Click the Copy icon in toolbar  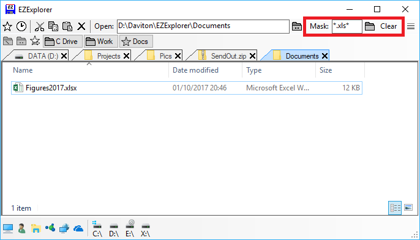53,26
